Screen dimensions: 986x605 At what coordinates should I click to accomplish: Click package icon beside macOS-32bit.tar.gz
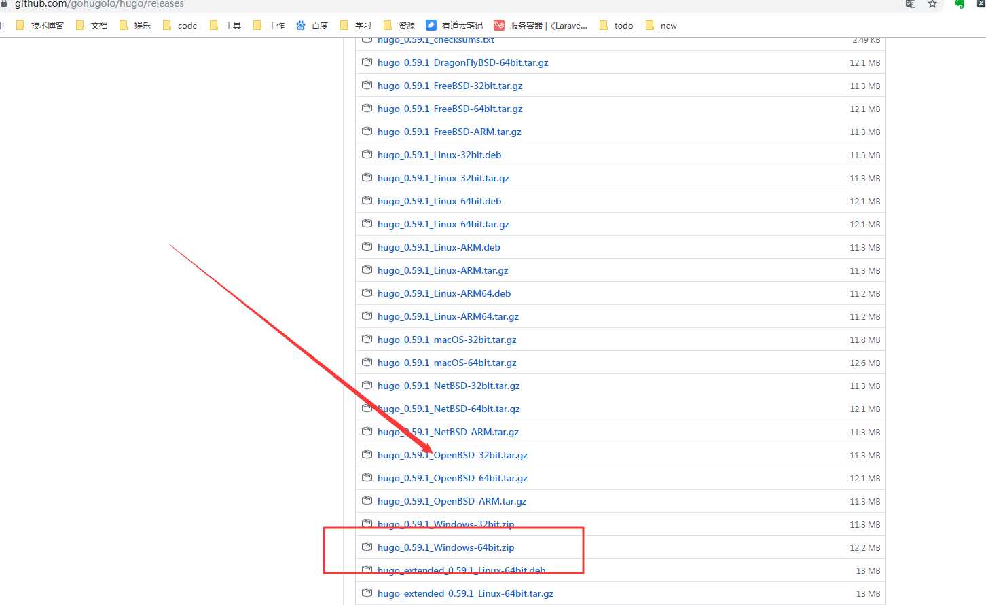(x=367, y=339)
